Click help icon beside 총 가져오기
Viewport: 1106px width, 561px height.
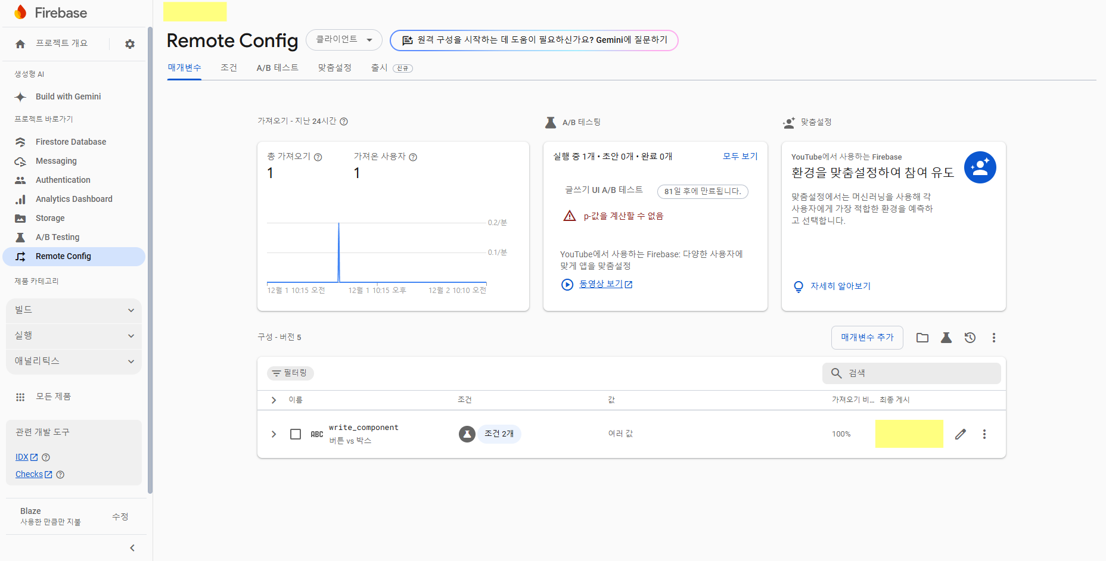(318, 157)
